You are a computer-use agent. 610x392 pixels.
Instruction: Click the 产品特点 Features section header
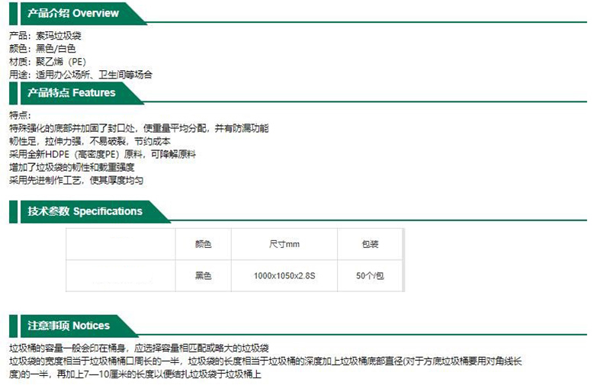[x=72, y=93]
